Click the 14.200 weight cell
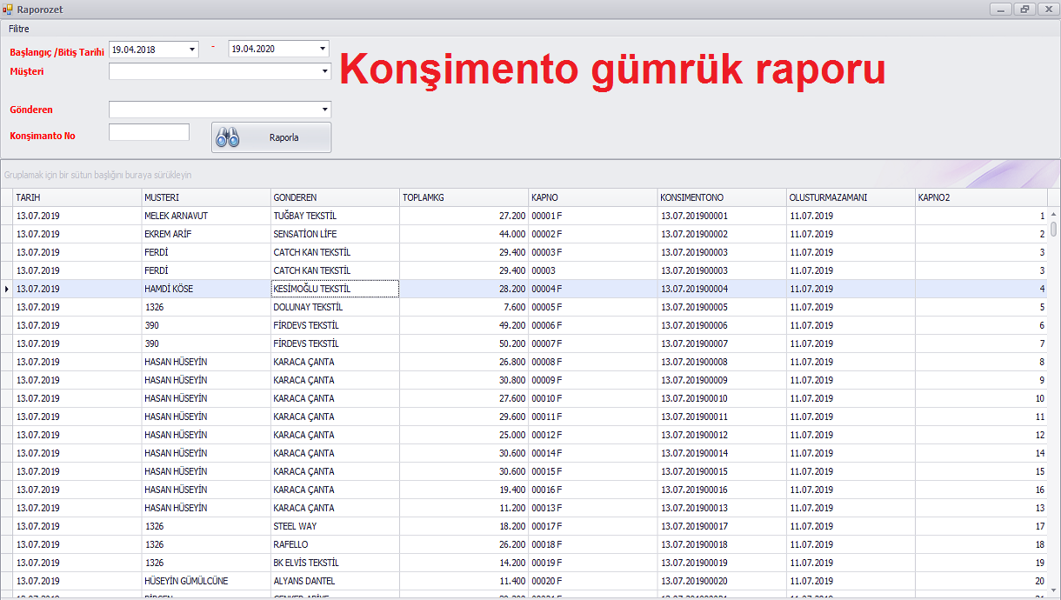This screenshot has height=600, width=1061. [x=464, y=563]
